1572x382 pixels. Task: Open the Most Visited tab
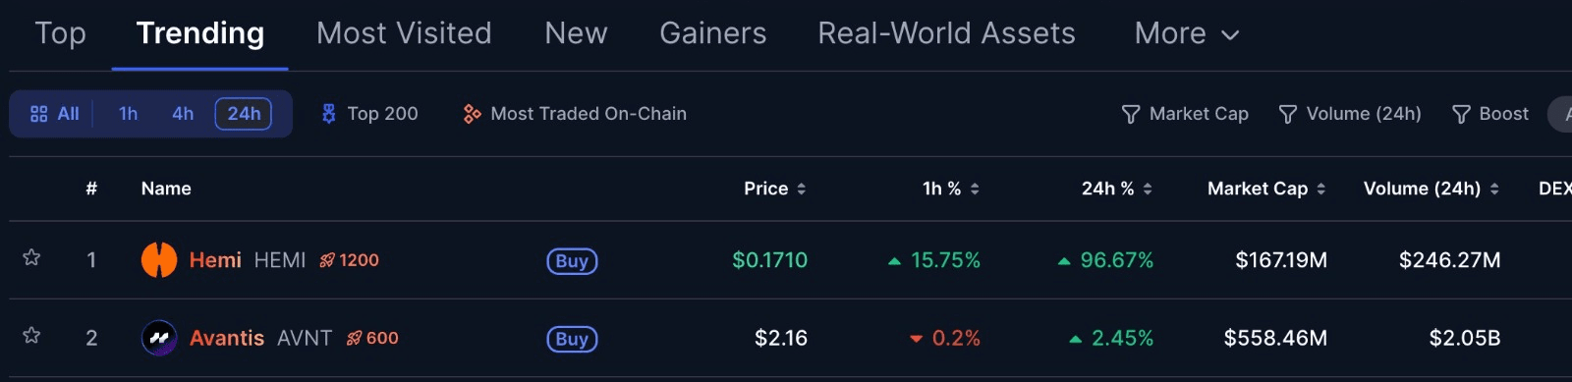[404, 33]
